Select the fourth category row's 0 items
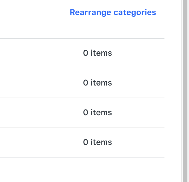189x182 pixels. coord(97,142)
